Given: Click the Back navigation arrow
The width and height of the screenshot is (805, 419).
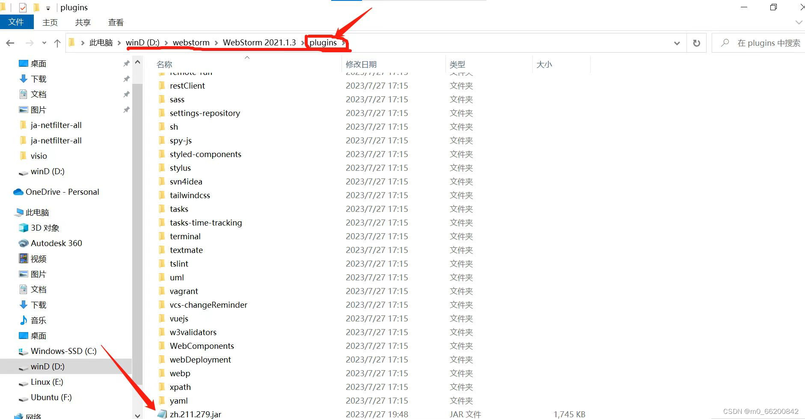Looking at the screenshot, I should point(10,43).
